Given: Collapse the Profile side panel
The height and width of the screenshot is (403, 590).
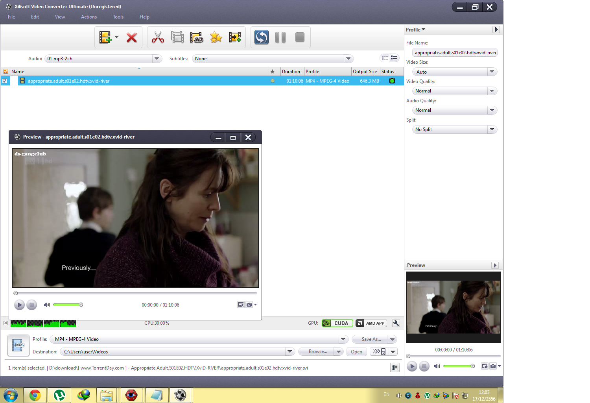Looking at the screenshot, I should point(496,30).
